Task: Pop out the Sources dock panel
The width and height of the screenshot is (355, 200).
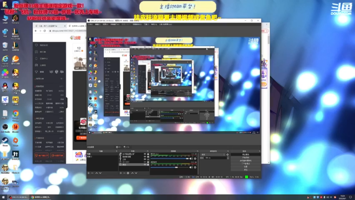Action: [148, 151]
